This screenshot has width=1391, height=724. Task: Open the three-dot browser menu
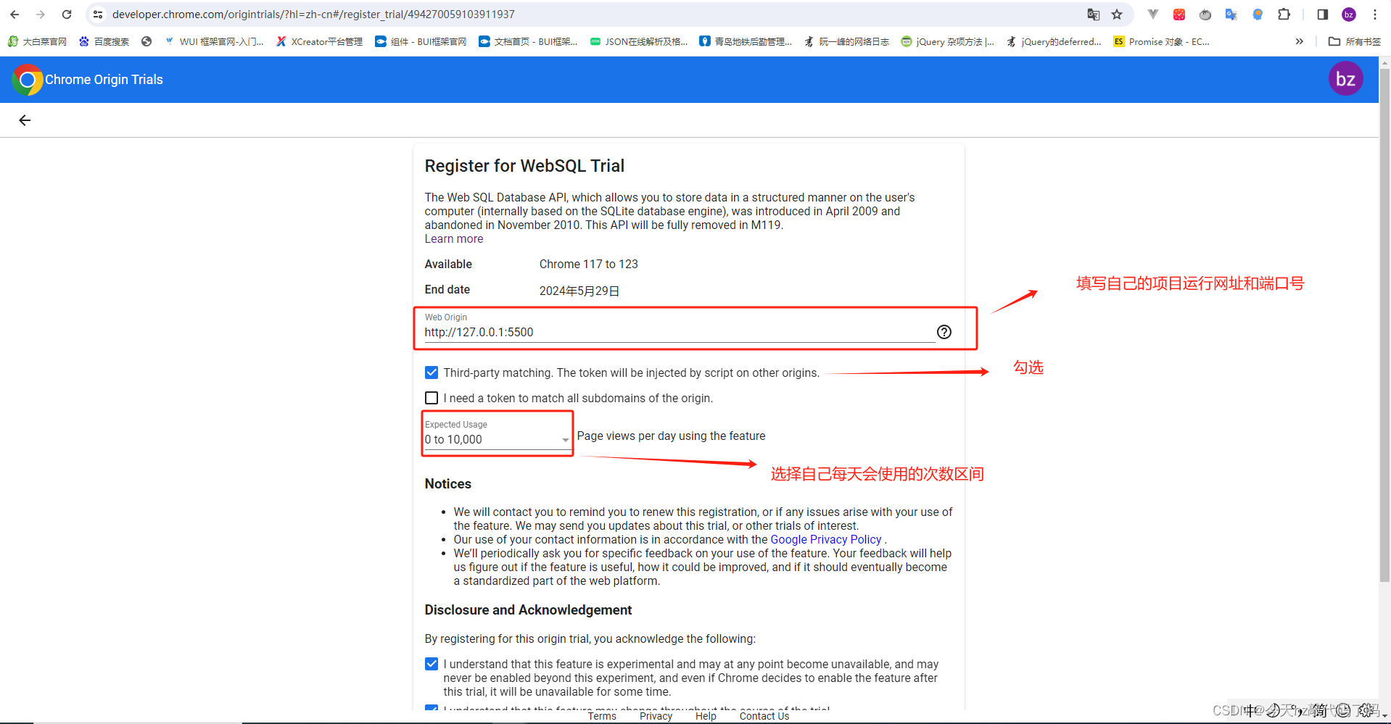(x=1374, y=14)
